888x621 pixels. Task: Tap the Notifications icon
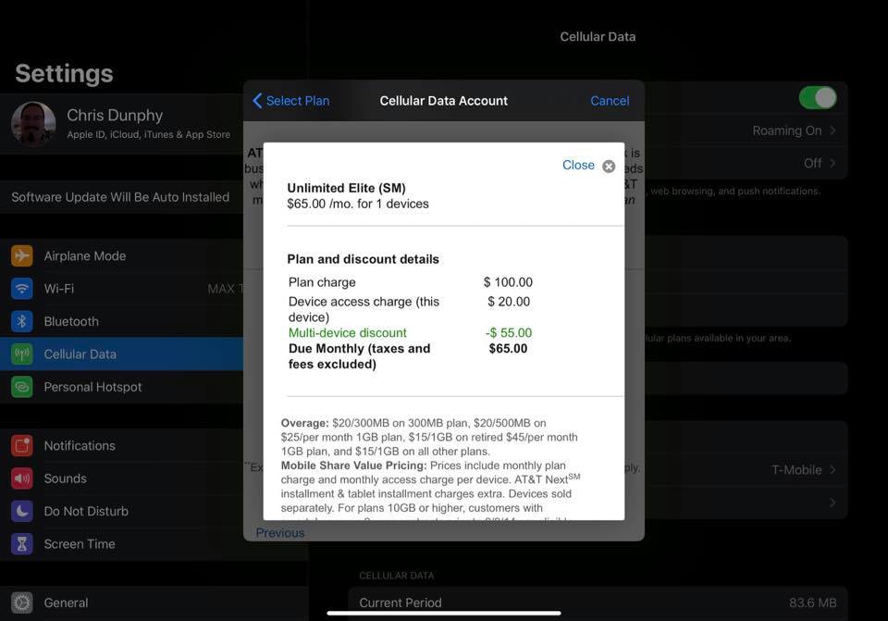pos(21,446)
